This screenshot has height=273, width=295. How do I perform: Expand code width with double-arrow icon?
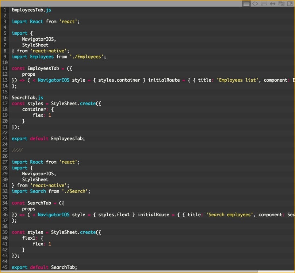272,4
